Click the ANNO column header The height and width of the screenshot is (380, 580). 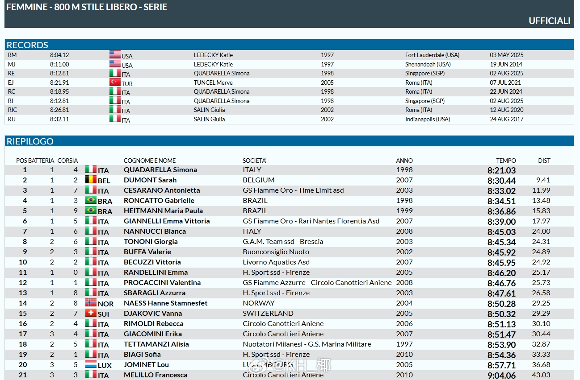pos(404,161)
